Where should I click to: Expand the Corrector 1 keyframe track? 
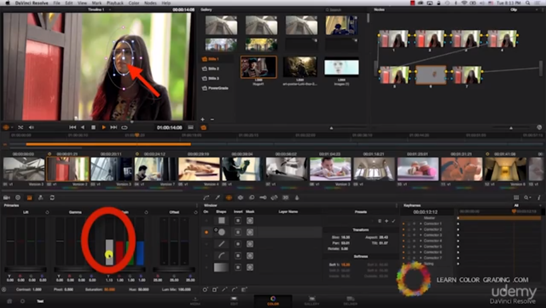pos(421,224)
